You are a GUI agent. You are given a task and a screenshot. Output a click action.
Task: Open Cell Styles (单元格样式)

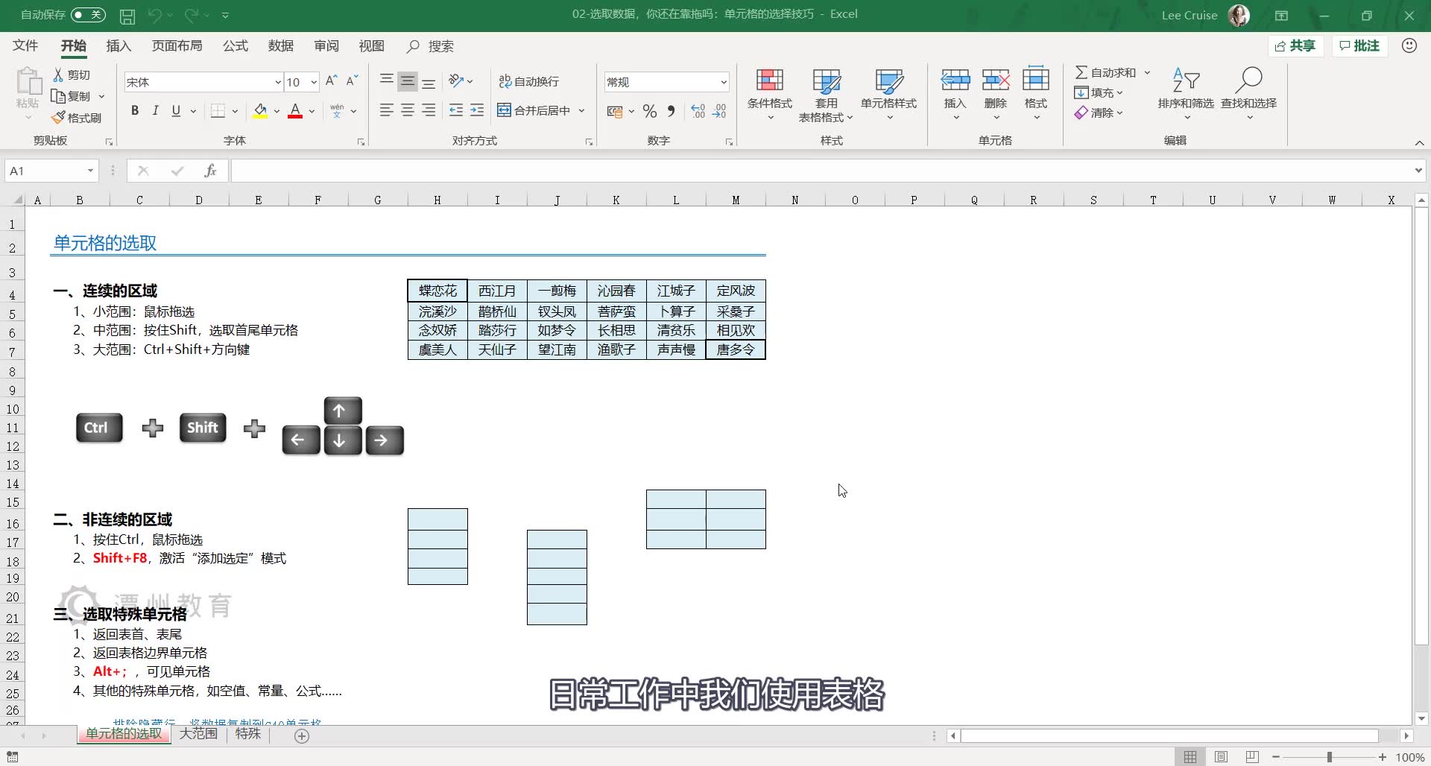click(x=888, y=95)
